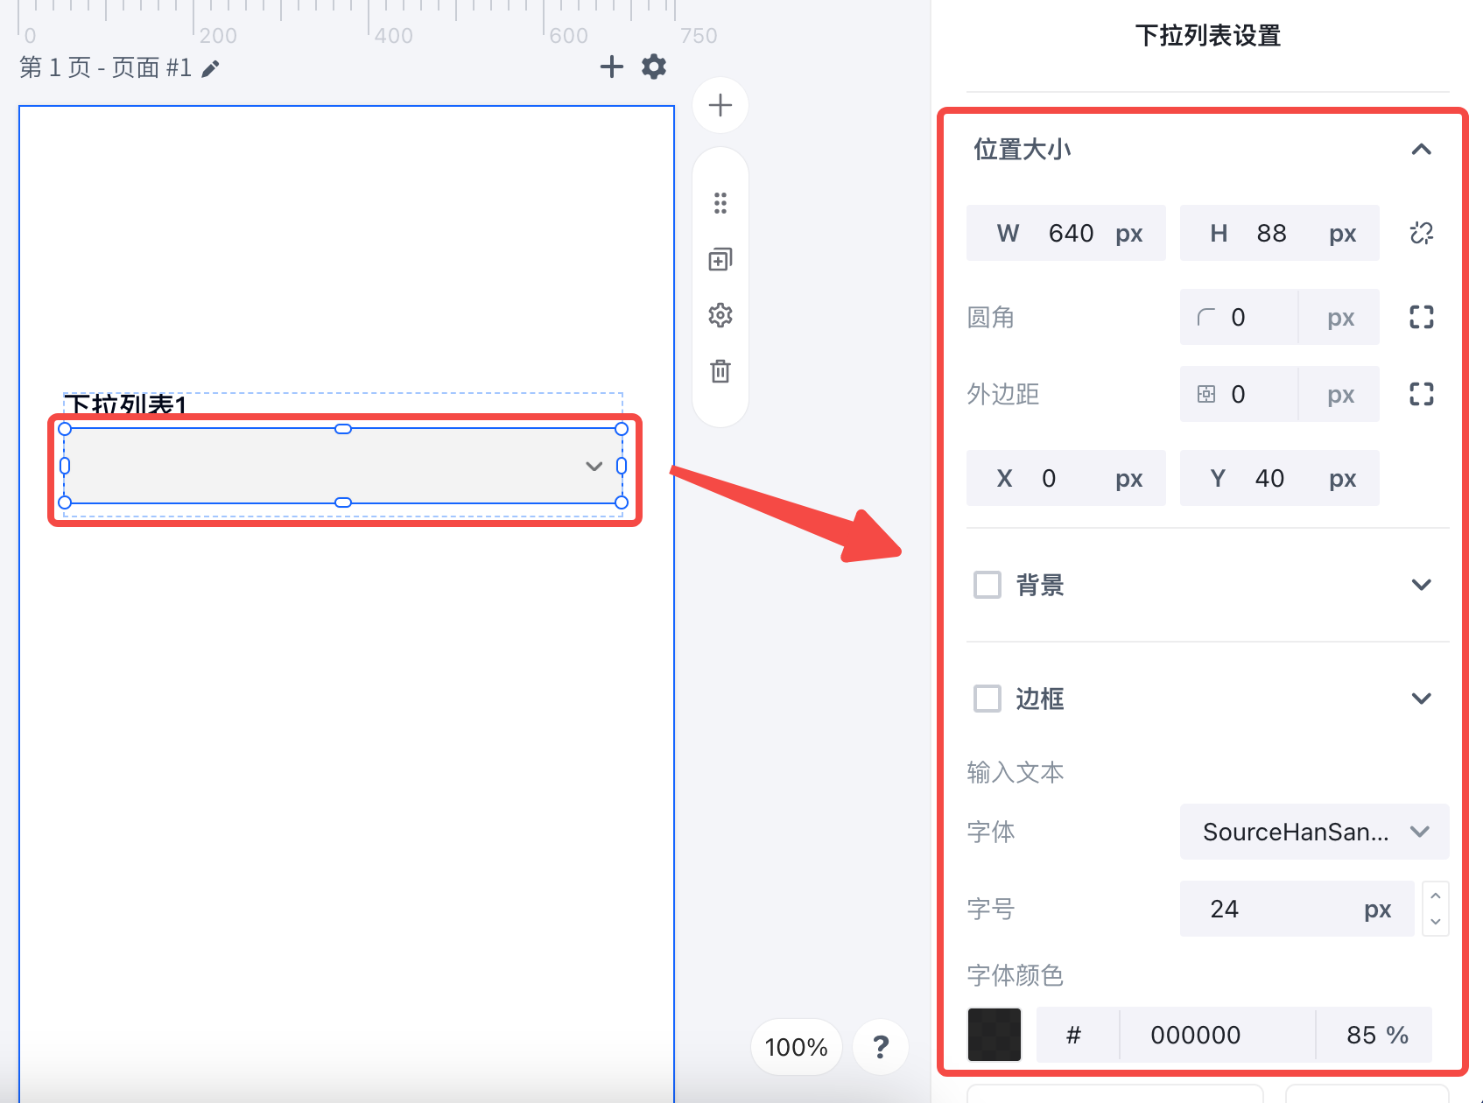Viewport: 1483px width, 1103px height.
Task: Click the pencil icon to rename page #1
Action: point(210,68)
